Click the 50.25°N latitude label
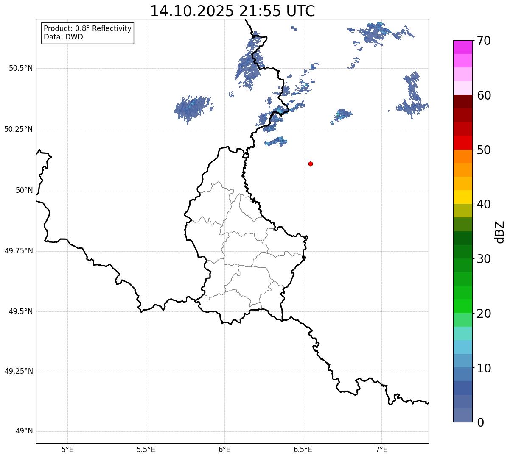 point(19,129)
